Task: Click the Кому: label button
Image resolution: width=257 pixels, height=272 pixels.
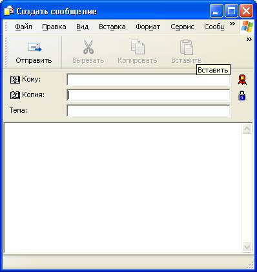Action: pyautogui.click(x=31, y=80)
